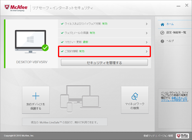Expand chevron on web and mail protection row

pyautogui.click(x=147, y=33)
